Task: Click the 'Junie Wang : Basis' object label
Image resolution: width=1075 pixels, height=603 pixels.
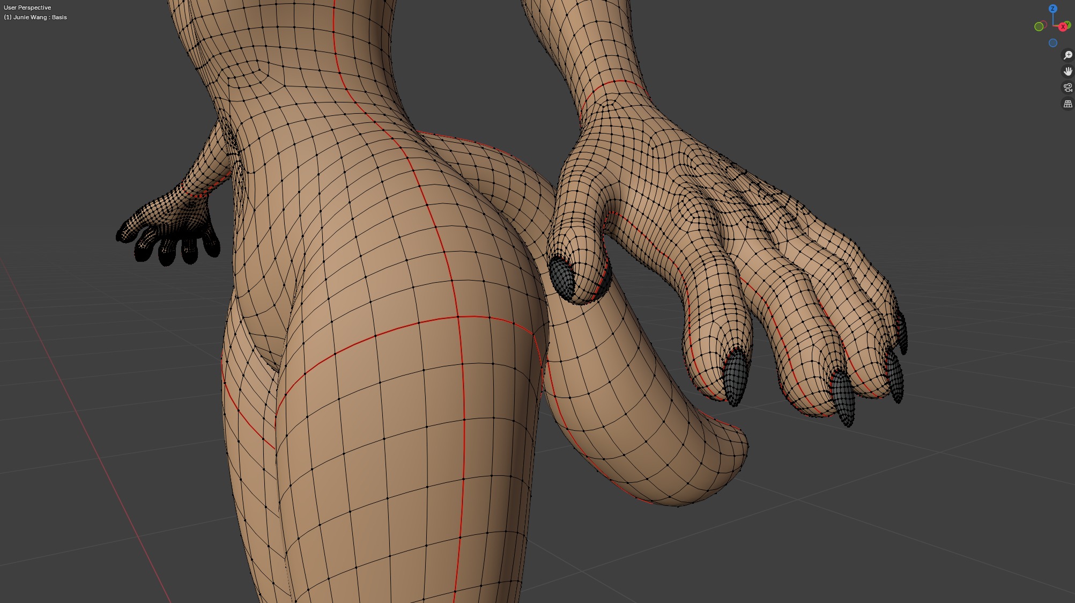Action: 35,17
